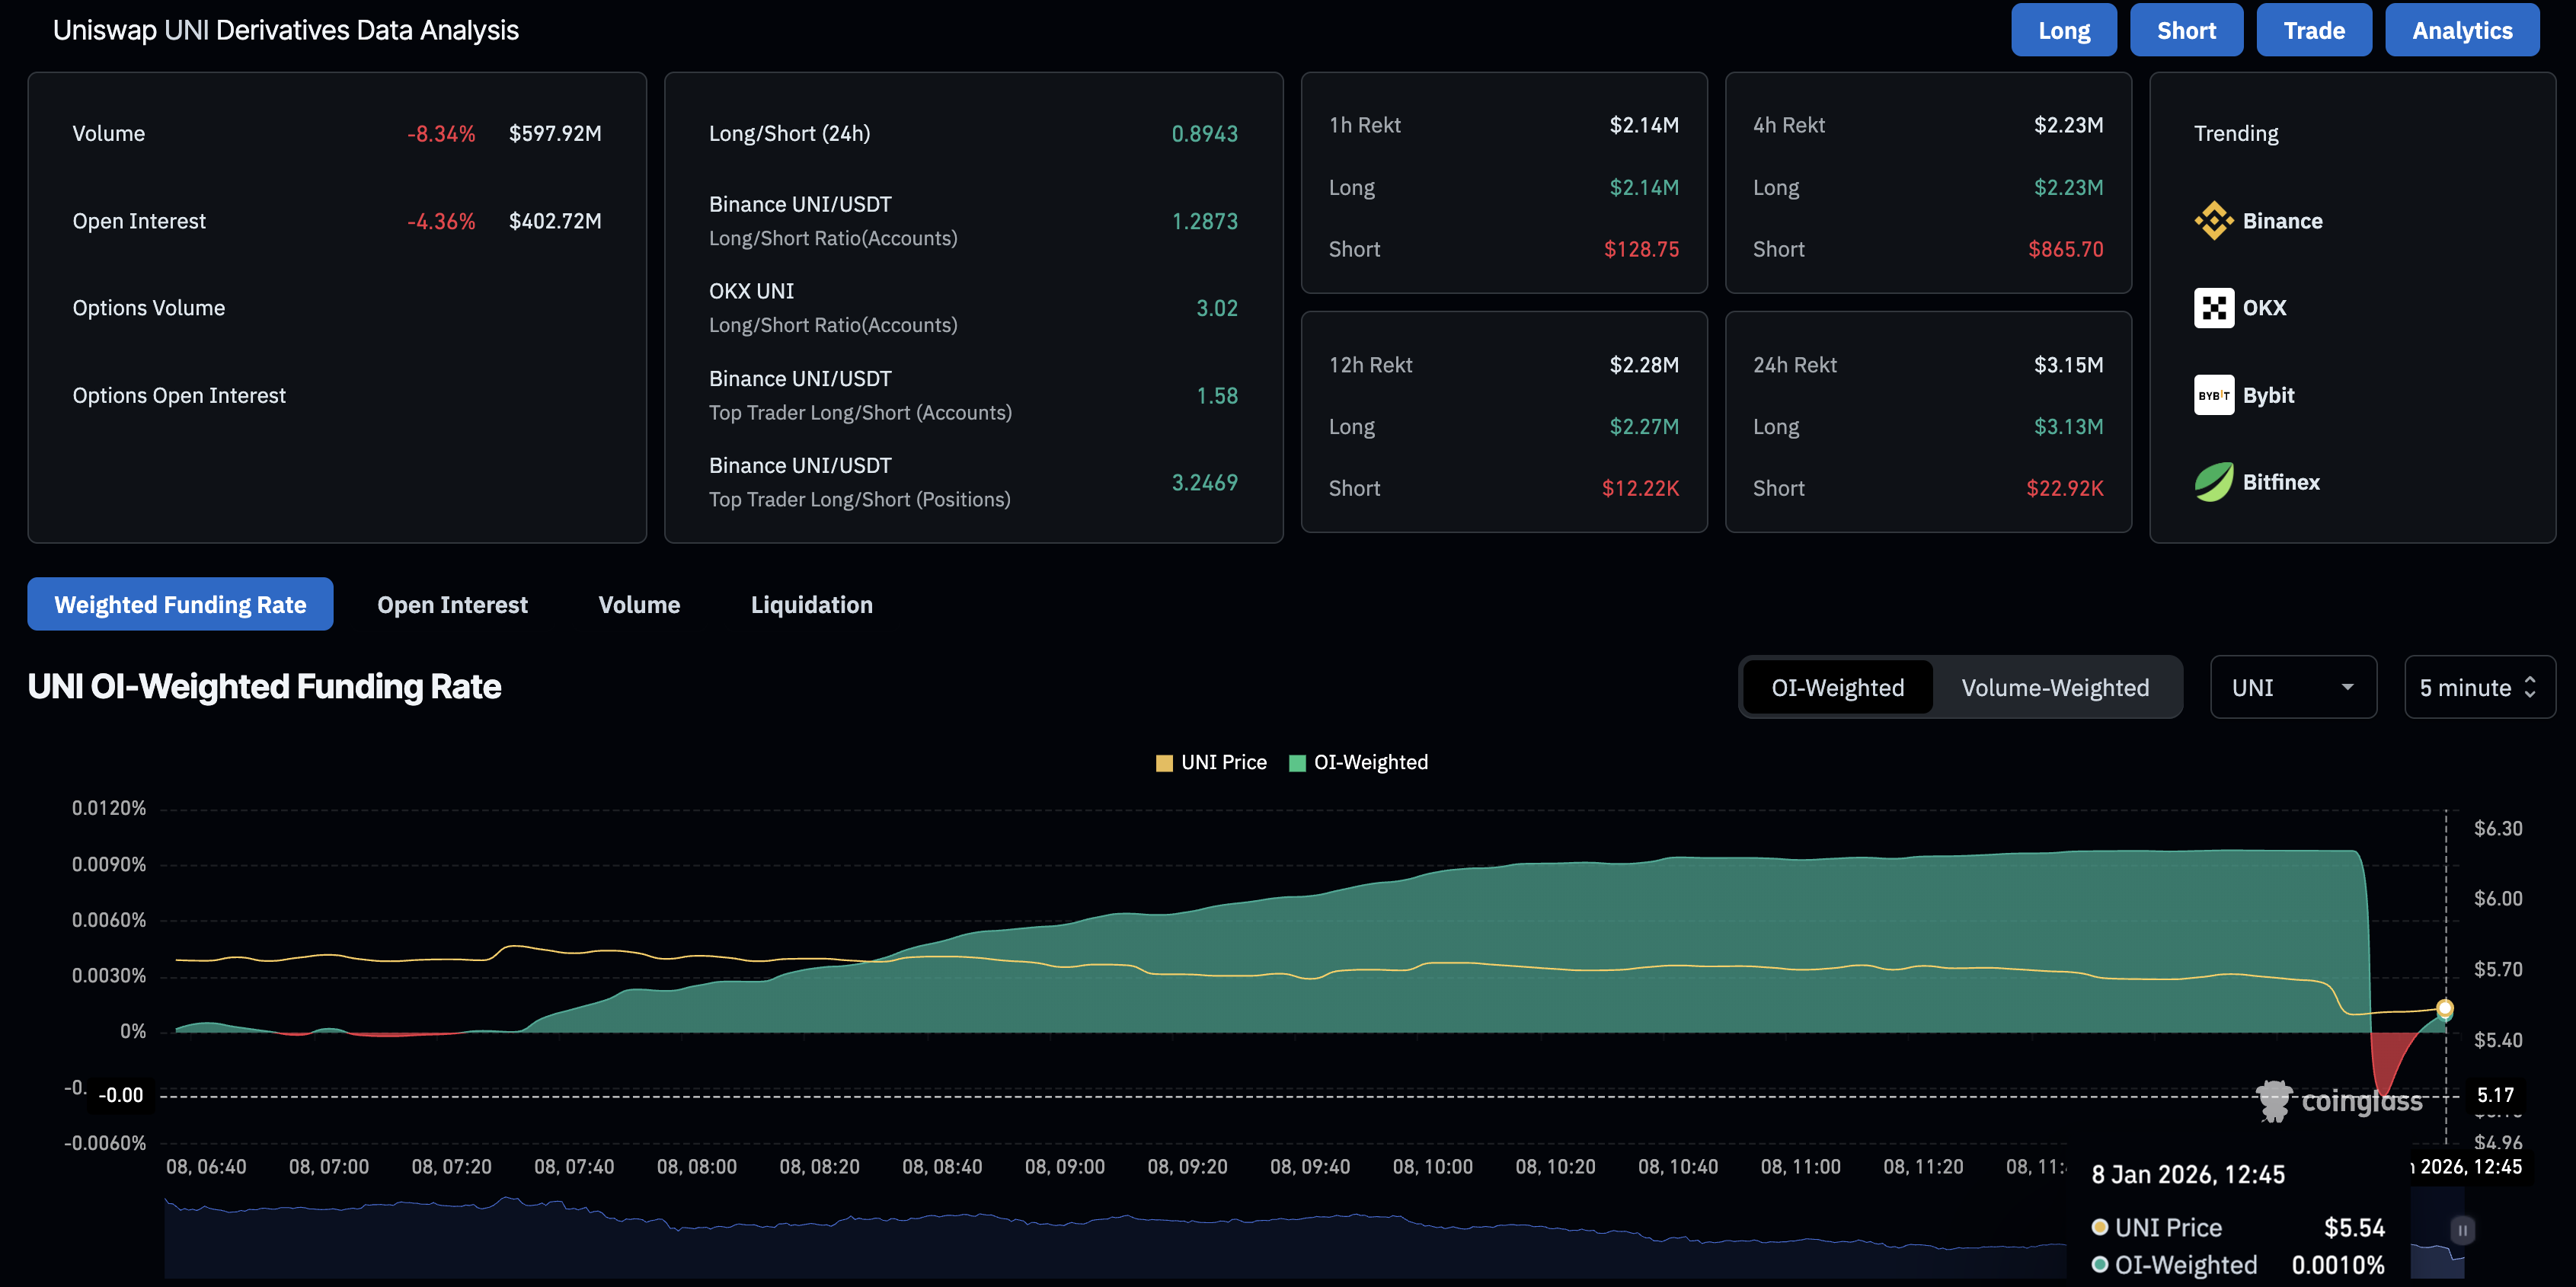Select Bitfinex from the Trending section
Image resolution: width=2576 pixels, height=1287 pixels.
(2214, 481)
